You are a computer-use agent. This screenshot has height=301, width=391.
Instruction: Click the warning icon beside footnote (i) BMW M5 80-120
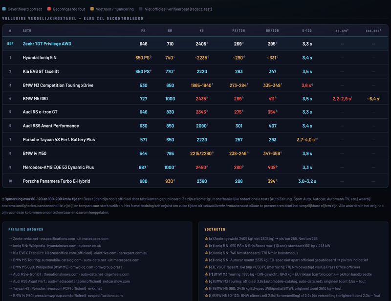[206, 296]
